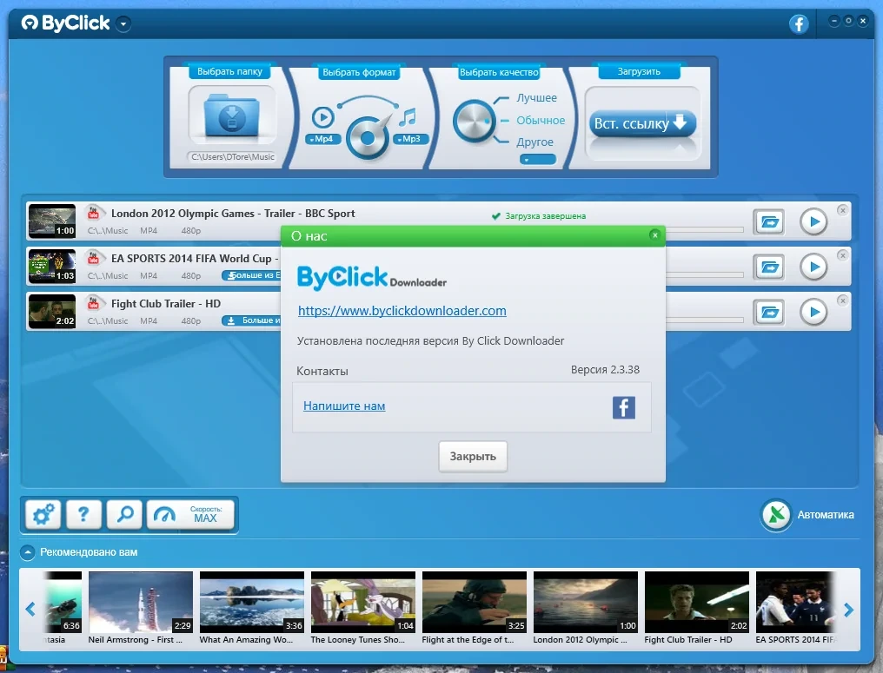883x673 pixels.
Task: Click YouTube icon beside Fight Club Trailer title
Action: 94,303
